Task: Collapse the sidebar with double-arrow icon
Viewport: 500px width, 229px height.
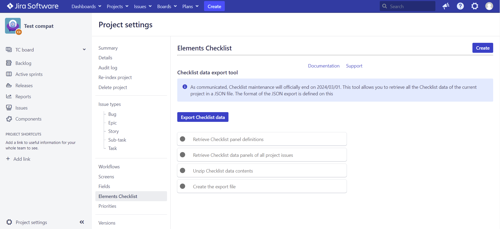Action: 82,222
